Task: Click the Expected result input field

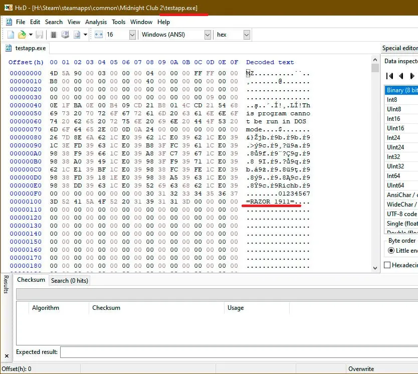Action: pos(239,352)
